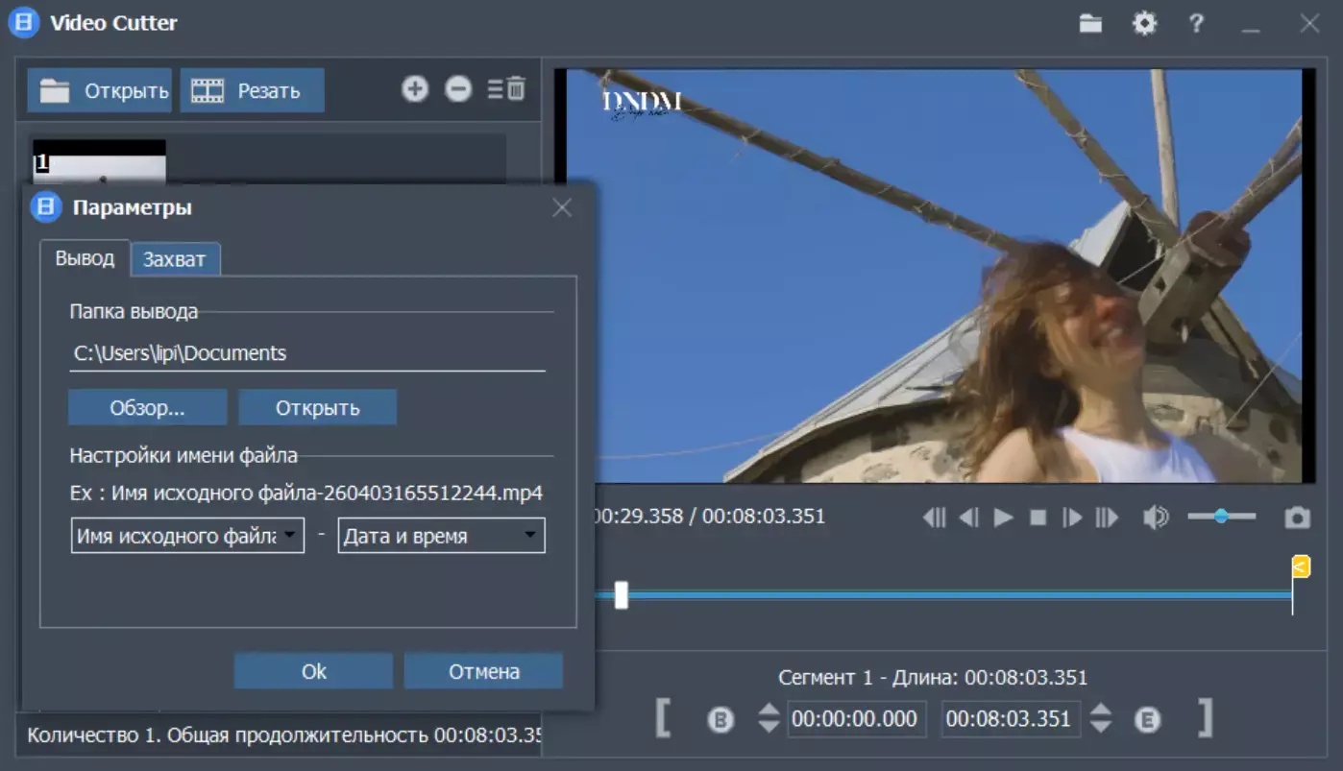This screenshot has height=771, width=1343.
Task: Switch to the 'Захват' tab
Action: point(175,259)
